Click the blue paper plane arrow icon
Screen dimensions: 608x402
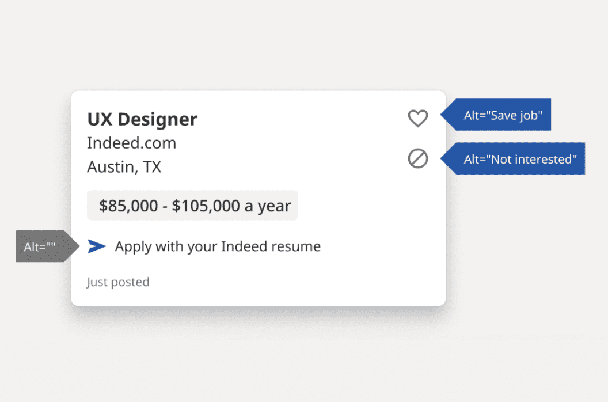pyautogui.click(x=97, y=246)
